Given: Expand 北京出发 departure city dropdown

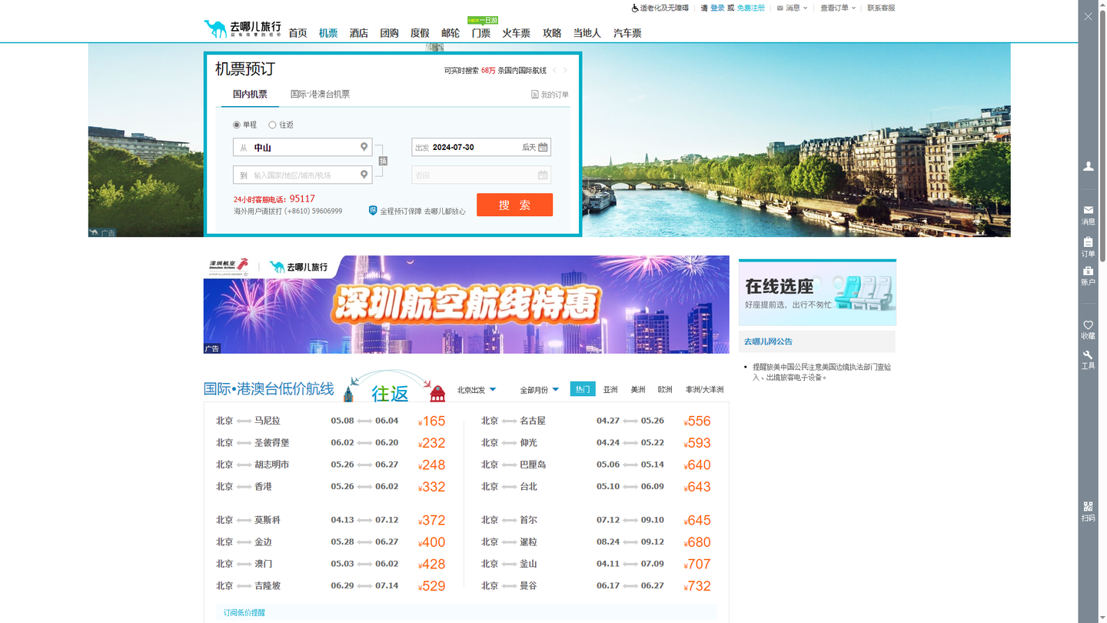Looking at the screenshot, I should 477,390.
